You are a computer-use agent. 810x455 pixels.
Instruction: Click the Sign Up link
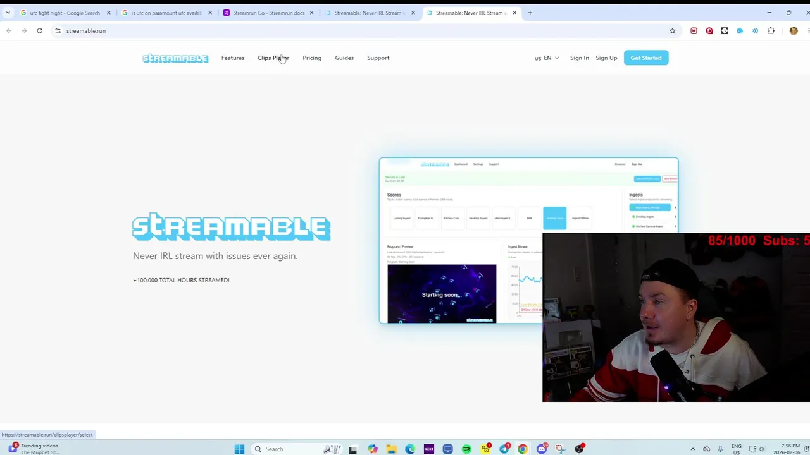[606, 58]
